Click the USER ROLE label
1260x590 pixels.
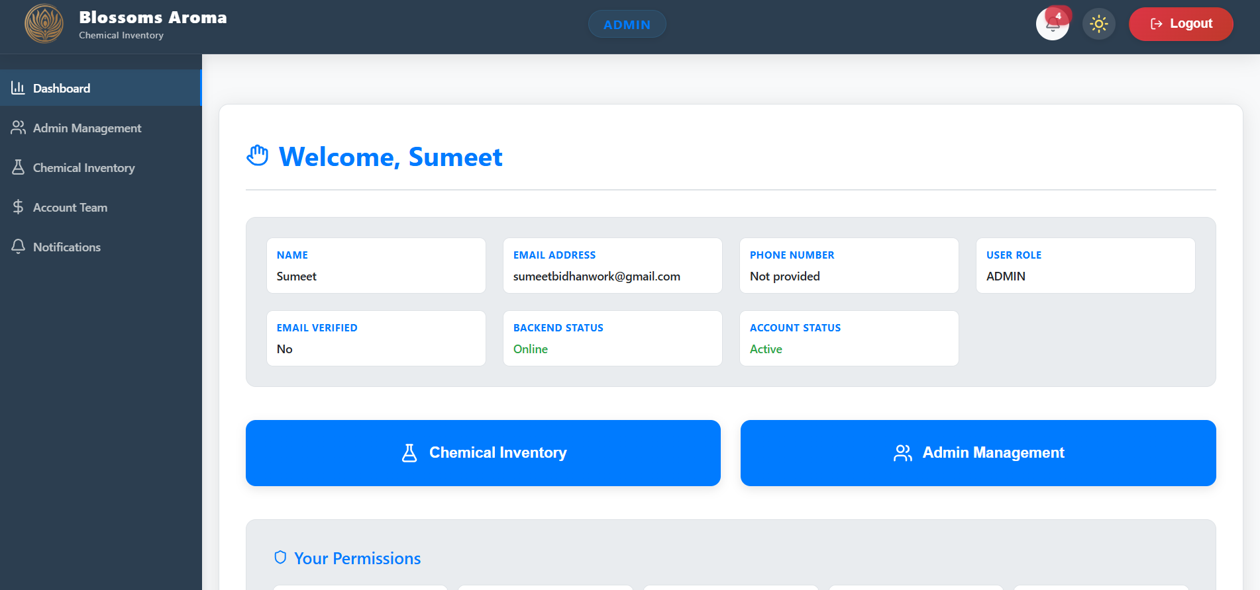(1014, 255)
